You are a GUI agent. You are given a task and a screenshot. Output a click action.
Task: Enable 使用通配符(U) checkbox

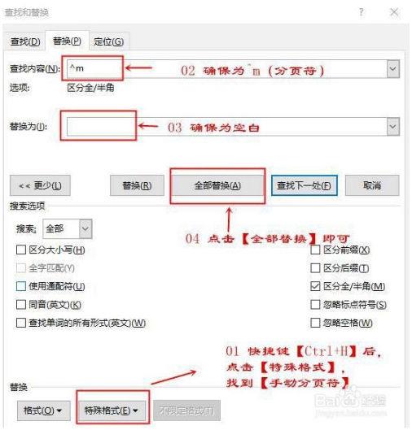[21, 286]
